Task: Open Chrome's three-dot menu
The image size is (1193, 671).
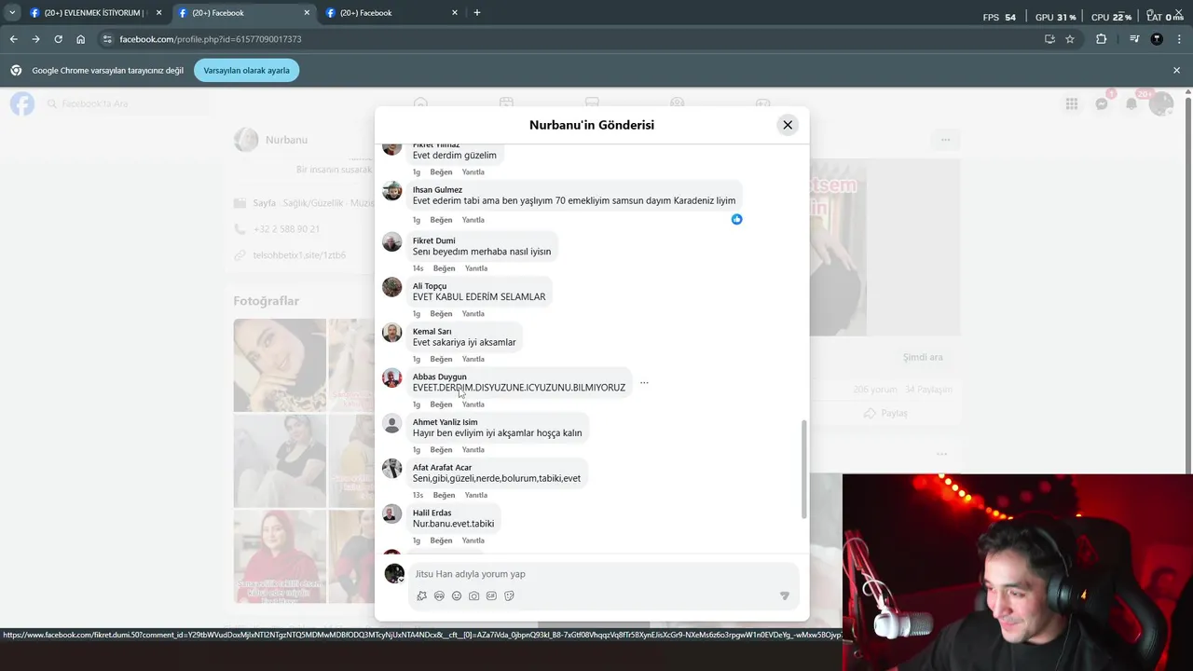Action: click(1179, 39)
